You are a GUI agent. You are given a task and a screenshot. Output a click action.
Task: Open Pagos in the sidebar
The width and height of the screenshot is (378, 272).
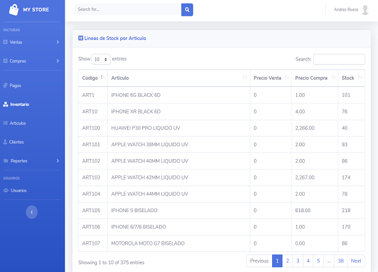coord(16,86)
